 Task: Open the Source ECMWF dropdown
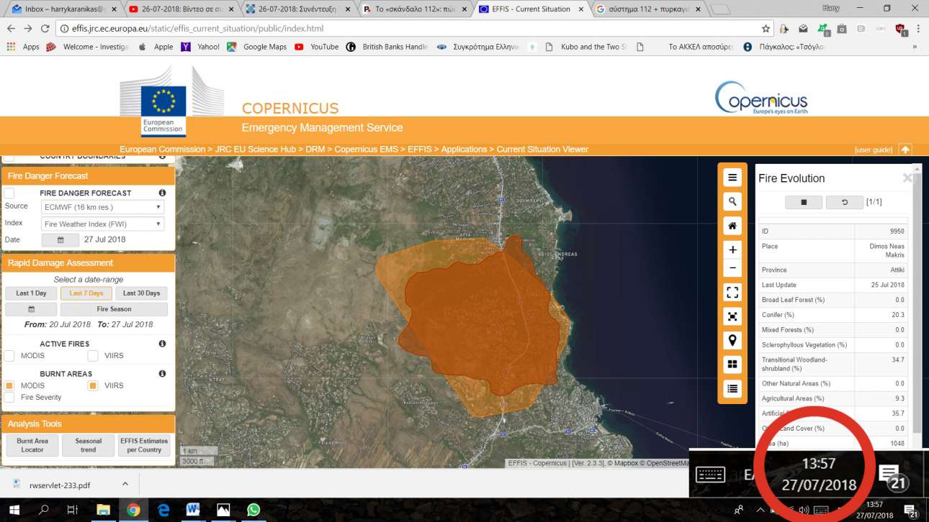coord(102,207)
